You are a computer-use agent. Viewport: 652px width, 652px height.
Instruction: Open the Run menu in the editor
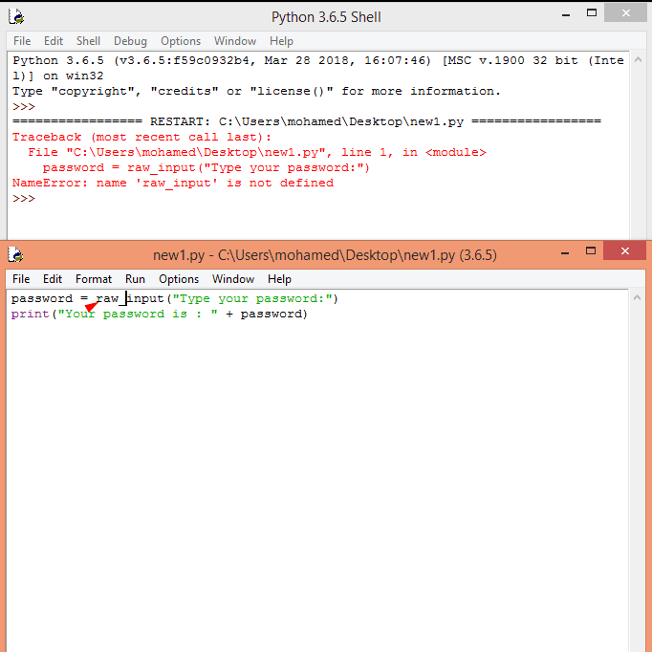pyautogui.click(x=135, y=279)
